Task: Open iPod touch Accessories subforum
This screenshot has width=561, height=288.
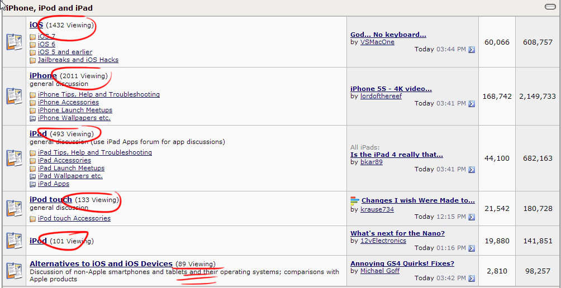Action: pyautogui.click(x=74, y=218)
